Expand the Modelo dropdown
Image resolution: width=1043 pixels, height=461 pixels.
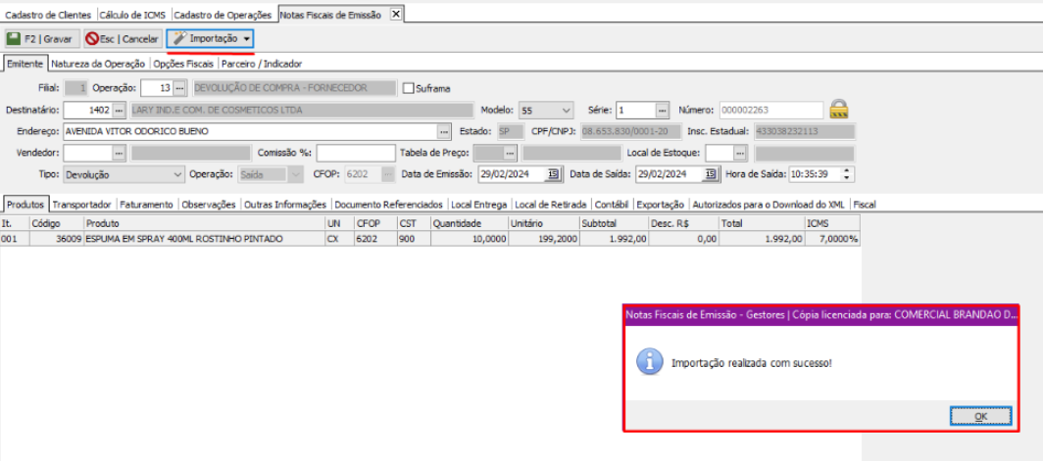click(566, 110)
